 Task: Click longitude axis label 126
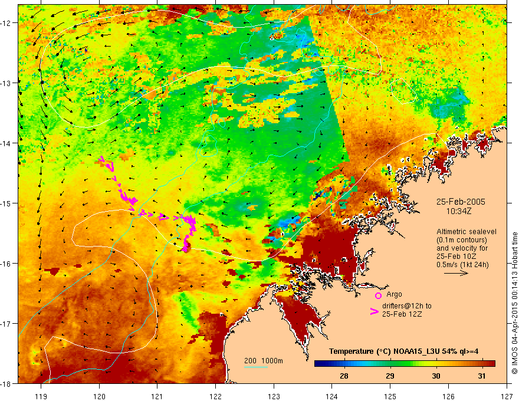[448, 396]
